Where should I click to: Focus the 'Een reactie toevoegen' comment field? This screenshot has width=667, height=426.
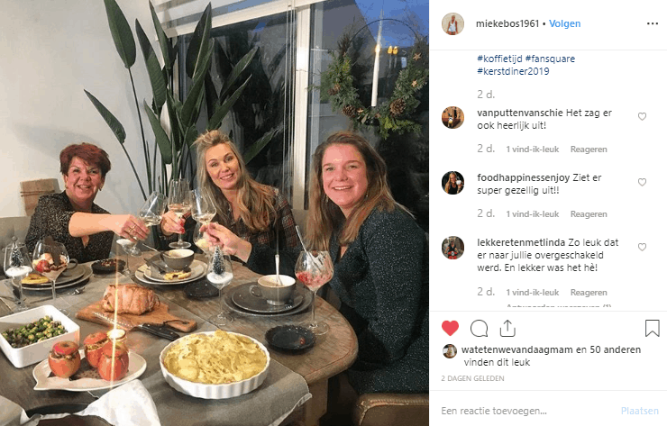[527, 411]
